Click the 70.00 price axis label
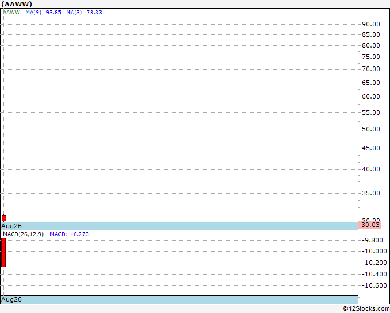Screen dimensions: 390x313 [371, 69]
